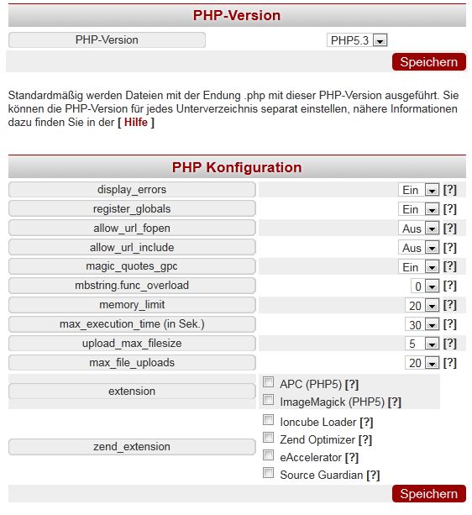Follow the Hilfe link
This screenshot has height=515, width=472.
coord(136,122)
